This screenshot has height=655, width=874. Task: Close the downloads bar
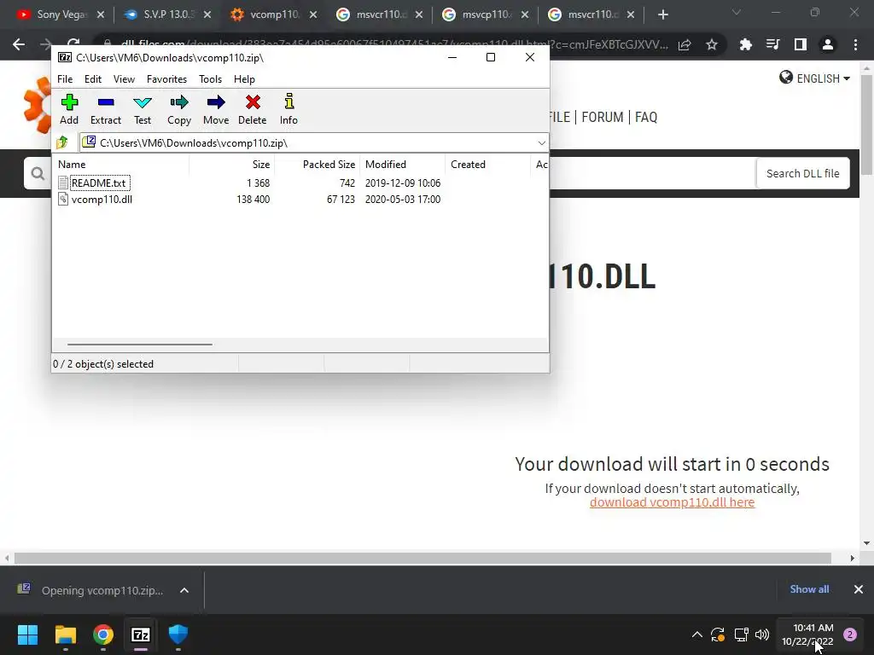[859, 589]
